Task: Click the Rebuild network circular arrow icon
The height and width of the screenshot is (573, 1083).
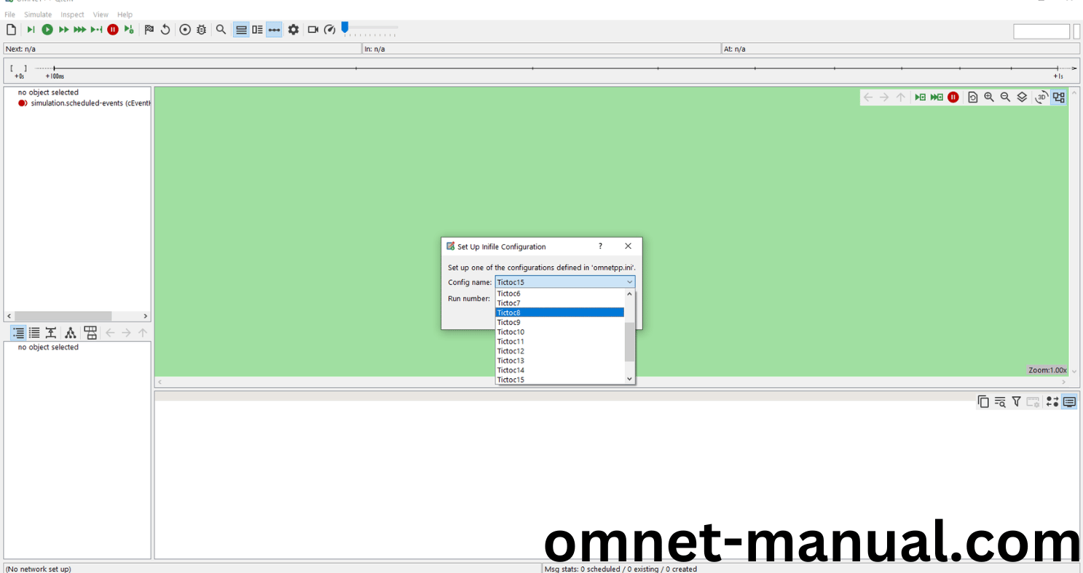Action: 165,30
